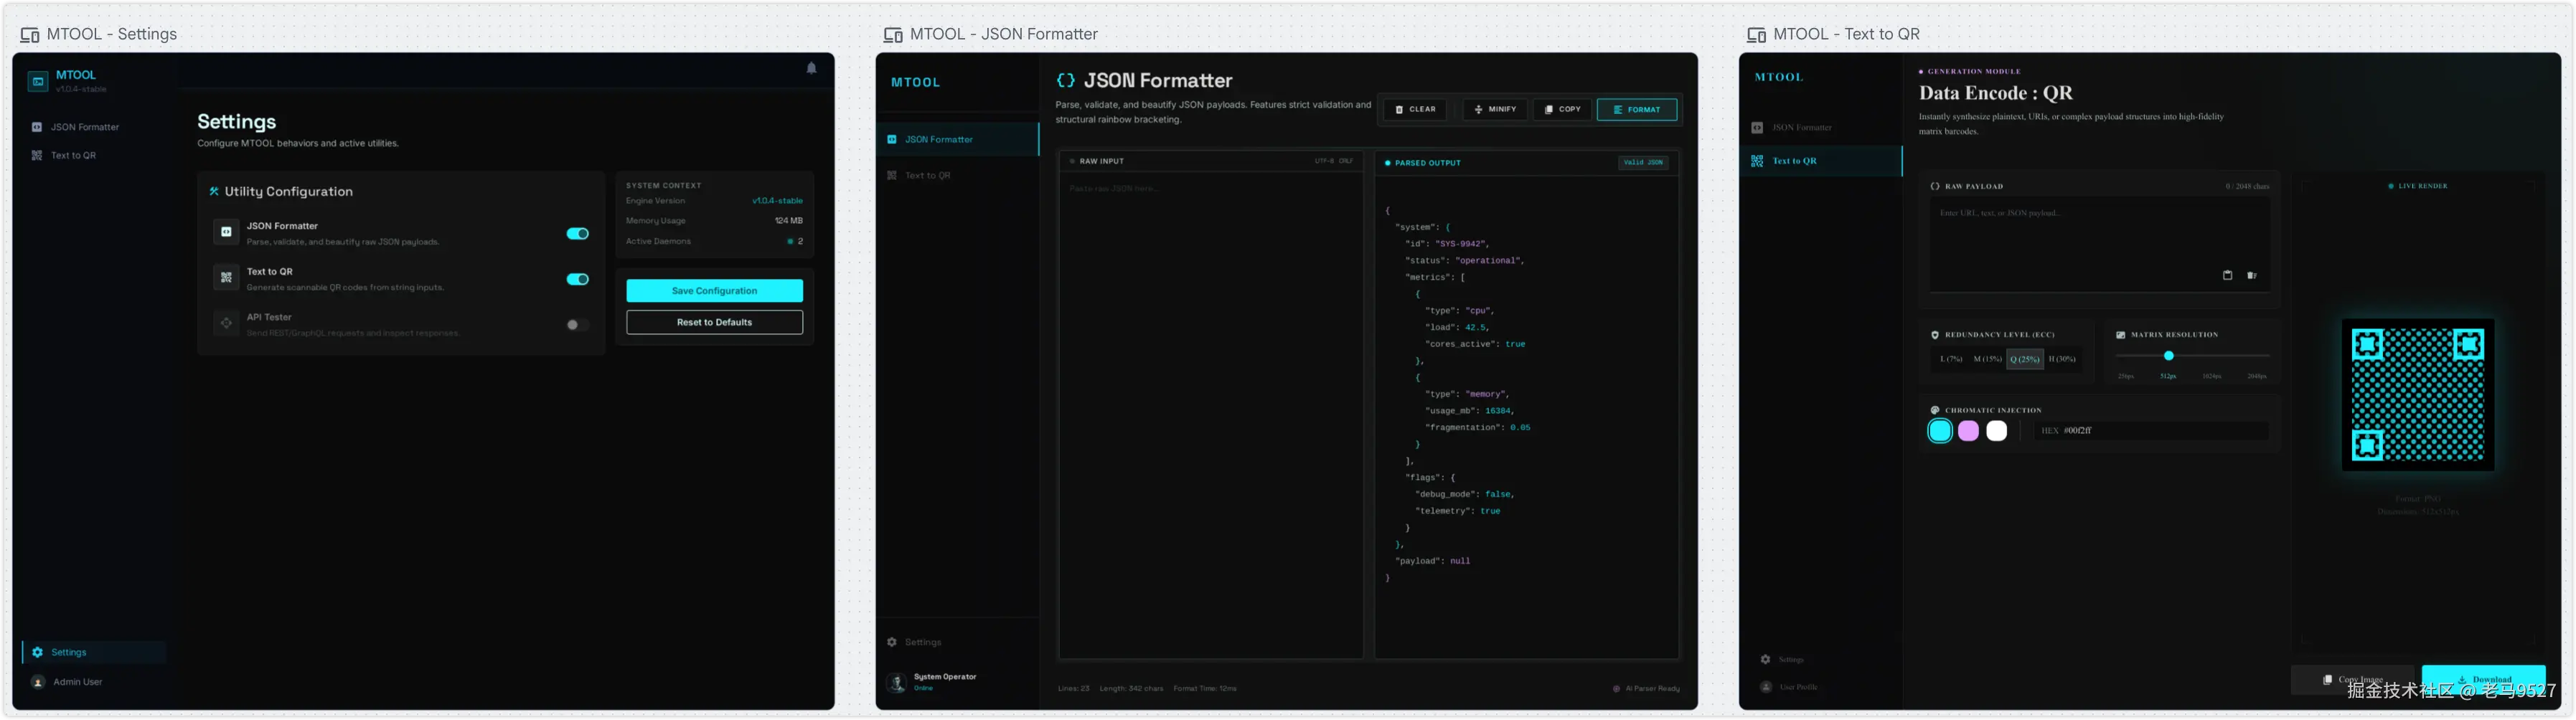
Task: Click the Clear button in JSON Formatter
Action: click(1415, 109)
